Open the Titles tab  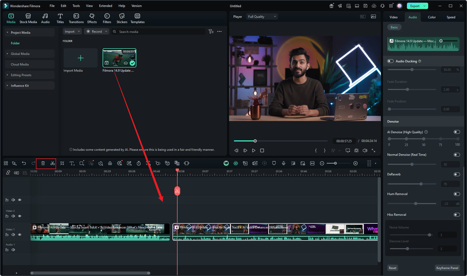[60, 19]
